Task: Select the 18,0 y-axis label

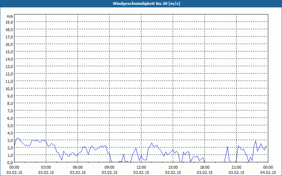Action: pyautogui.click(x=10, y=30)
